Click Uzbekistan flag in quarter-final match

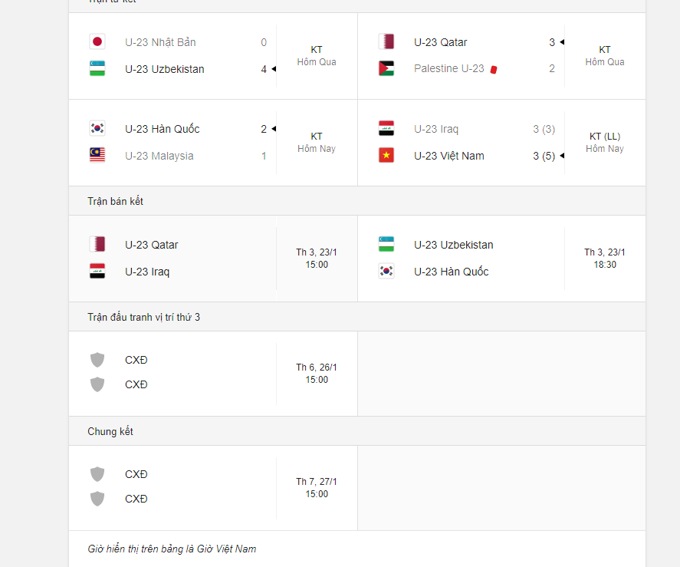click(x=97, y=69)
